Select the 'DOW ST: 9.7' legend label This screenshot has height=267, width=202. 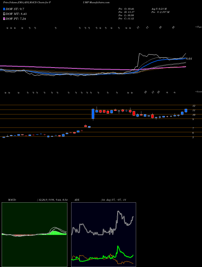coord(15,9)
